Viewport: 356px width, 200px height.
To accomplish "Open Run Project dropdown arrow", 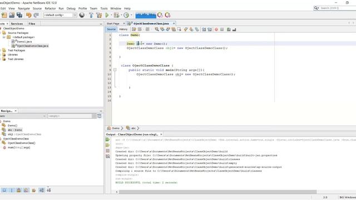I will tap(111, 15).
